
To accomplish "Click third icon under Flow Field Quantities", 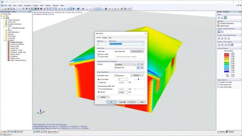I will coord(225,38).
